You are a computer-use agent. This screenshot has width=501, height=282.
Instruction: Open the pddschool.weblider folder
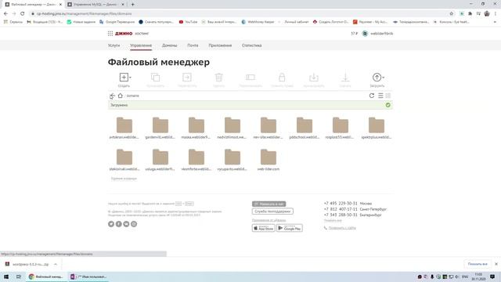coord(305,128)
